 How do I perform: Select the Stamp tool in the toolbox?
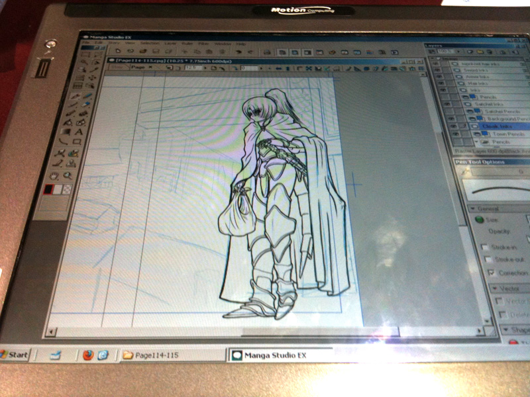tap(71, 164)
